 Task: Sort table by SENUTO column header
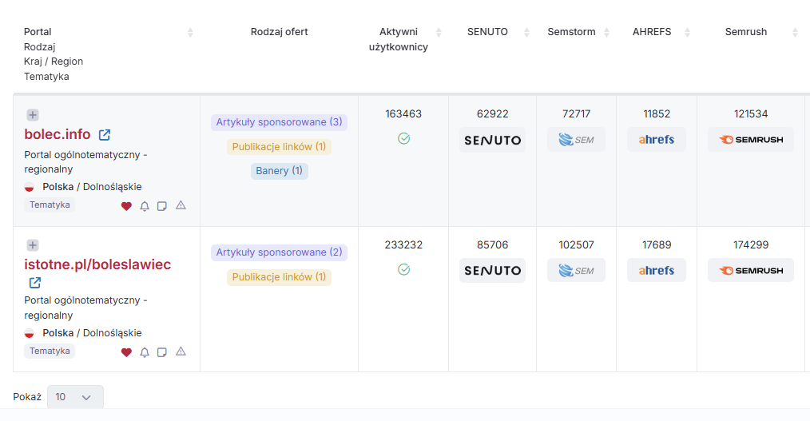tap(526, 33)
